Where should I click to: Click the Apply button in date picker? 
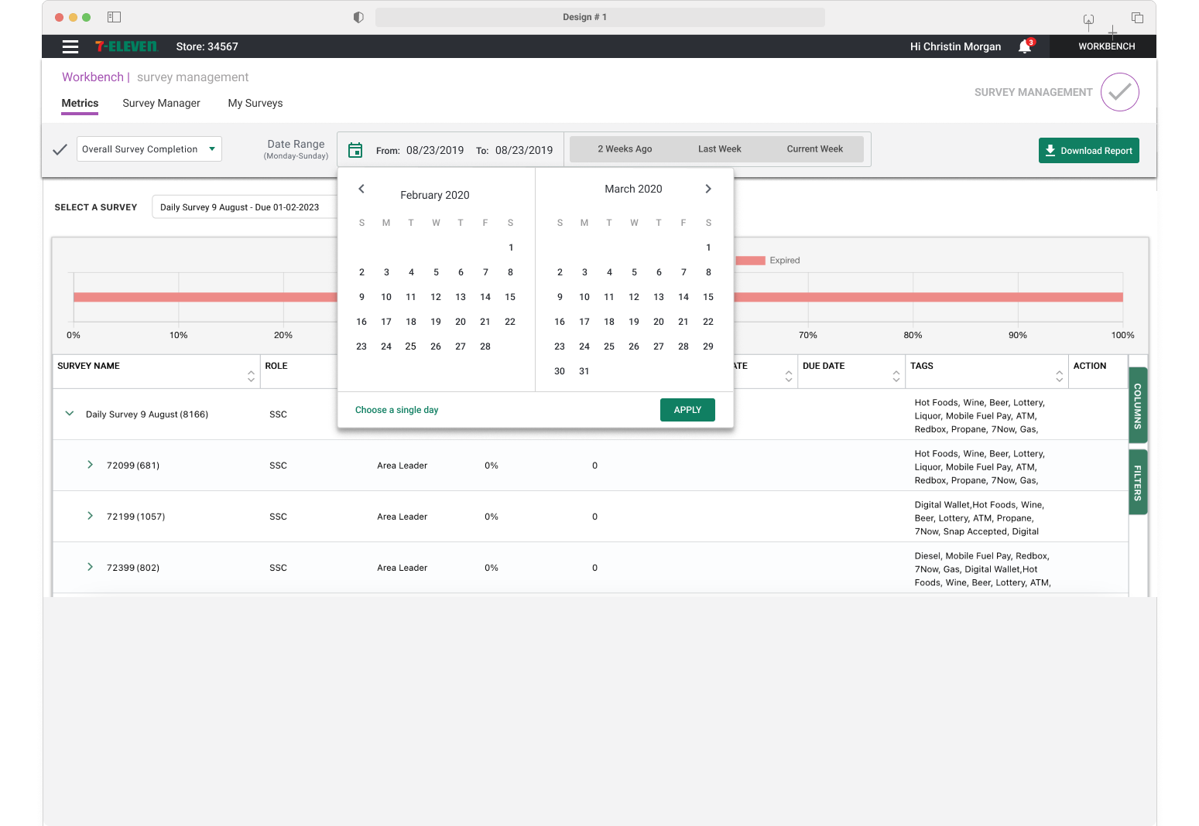(x=687, y=410)
